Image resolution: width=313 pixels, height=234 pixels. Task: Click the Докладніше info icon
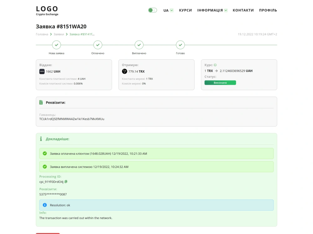click(41, 139)
